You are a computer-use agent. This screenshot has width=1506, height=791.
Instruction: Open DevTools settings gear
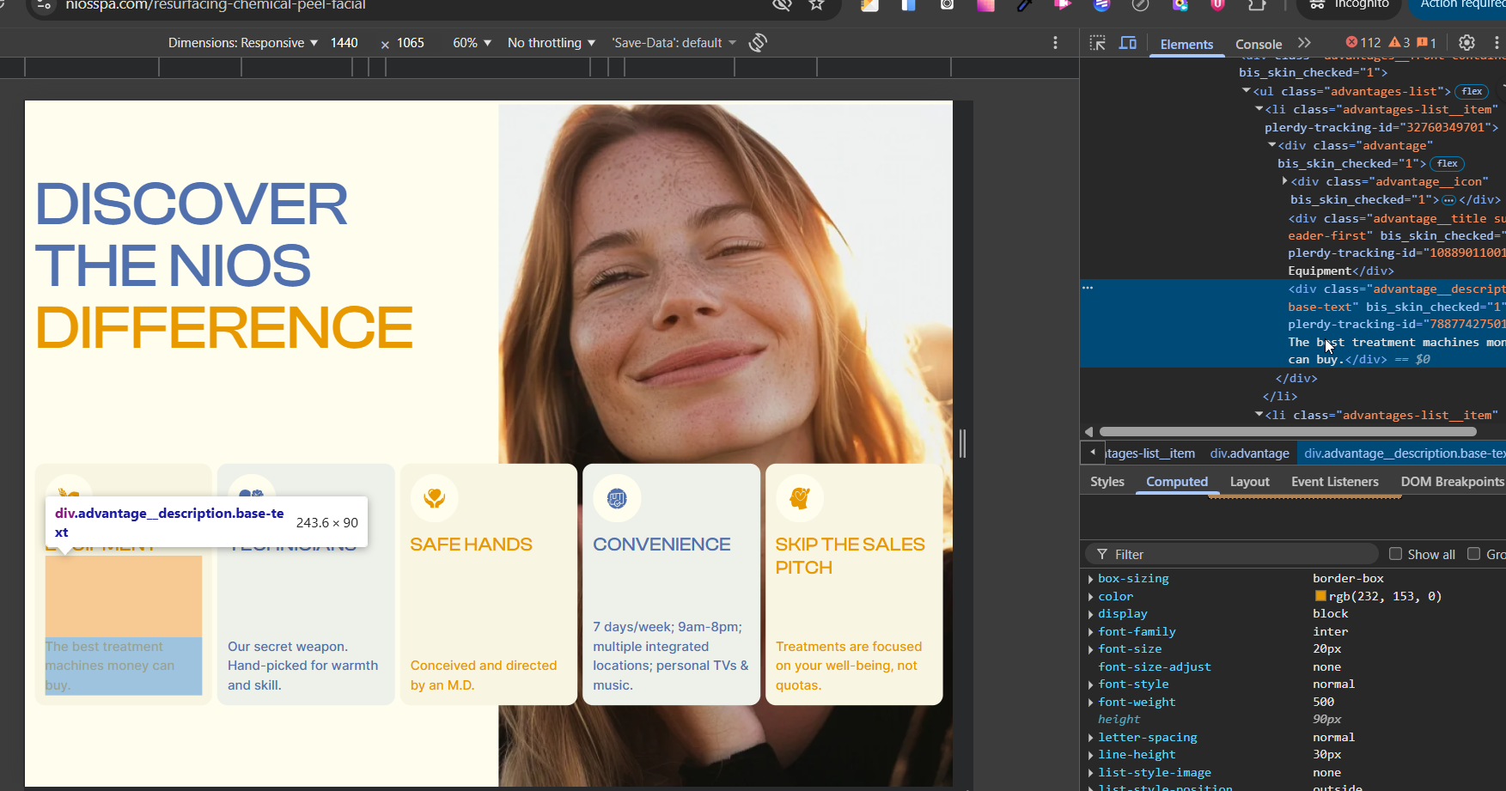(x=1466, y=43)
